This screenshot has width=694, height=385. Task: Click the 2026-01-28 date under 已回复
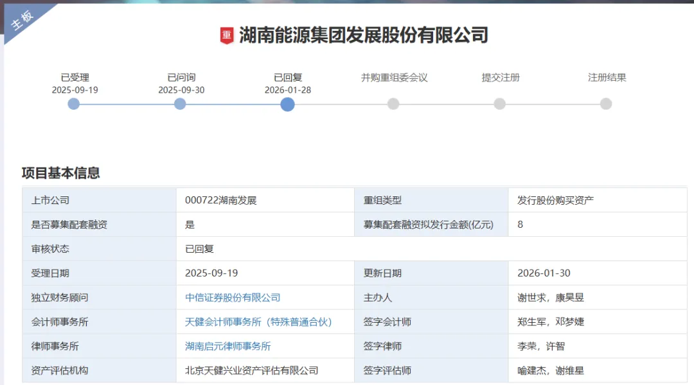[x=288, y=90]
